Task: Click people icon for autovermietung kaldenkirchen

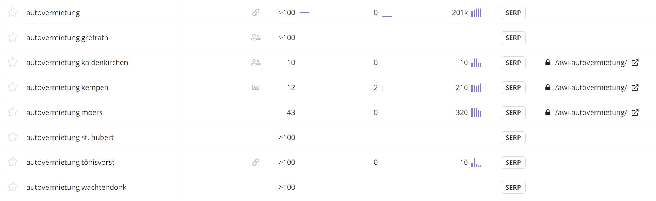Action: click(256, 62)
